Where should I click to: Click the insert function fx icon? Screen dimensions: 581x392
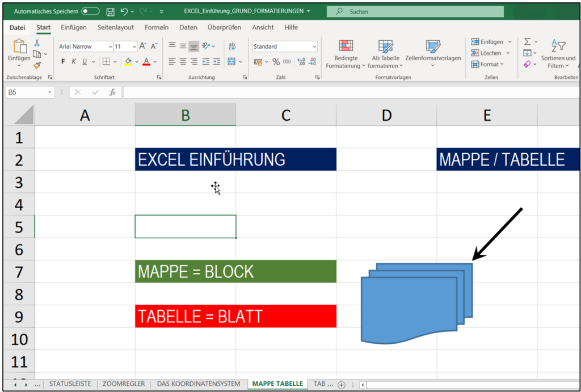click(x=113, y=92)
